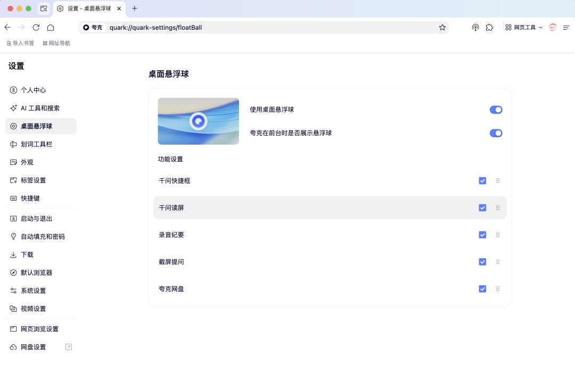
Task: Close the 设置 - 桌面悬浮球 tab
Action: [x=119, y=9]
